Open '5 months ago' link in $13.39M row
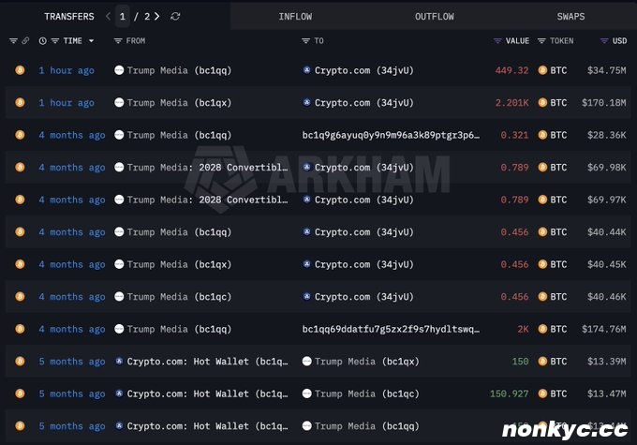The width and height of the screenshot is (637, 445). coord(72,362)
